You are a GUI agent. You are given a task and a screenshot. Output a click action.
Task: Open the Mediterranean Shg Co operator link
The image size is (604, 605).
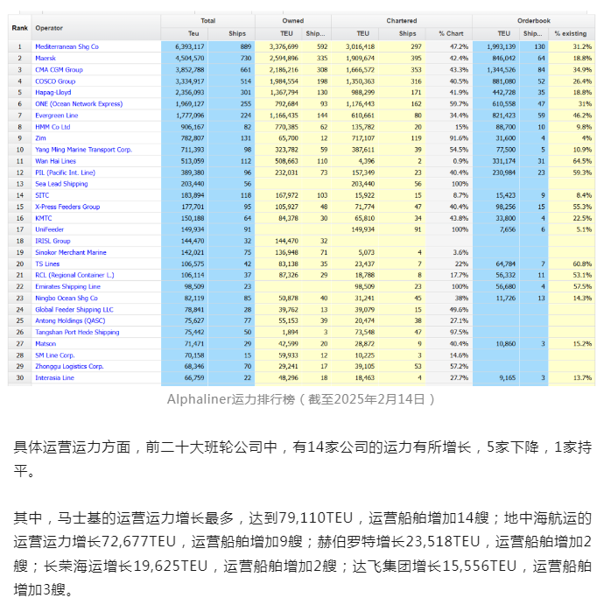coord(67,46)
